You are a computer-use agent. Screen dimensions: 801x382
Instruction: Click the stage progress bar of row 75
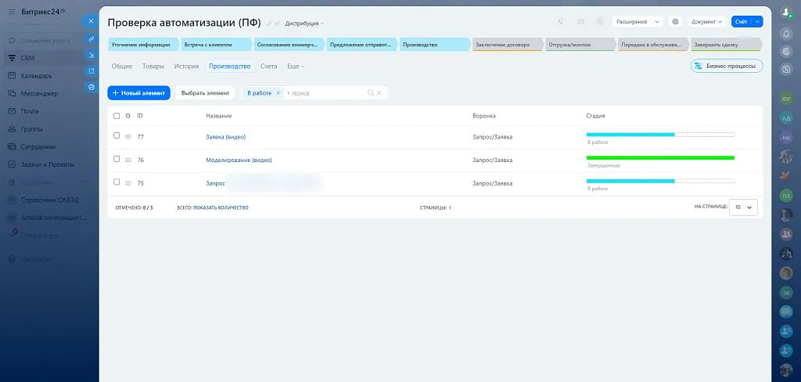point(660,181)
